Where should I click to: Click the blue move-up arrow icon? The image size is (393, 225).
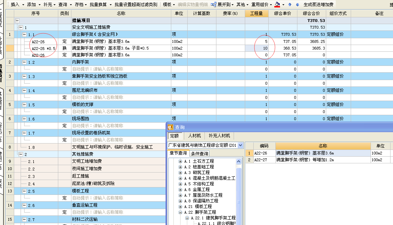click(x=290, y=5)
